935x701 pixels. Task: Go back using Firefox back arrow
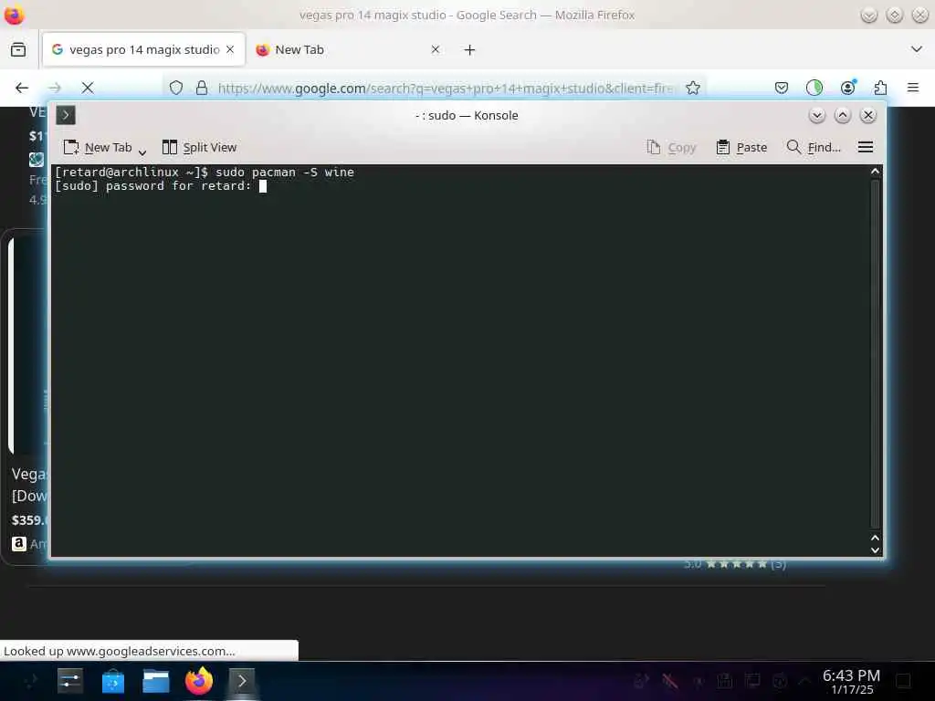tap(22, 89)
